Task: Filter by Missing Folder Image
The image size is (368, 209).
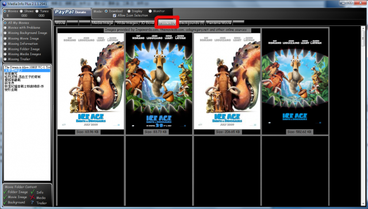Action: pyautogui.click(x=5, y=49)
